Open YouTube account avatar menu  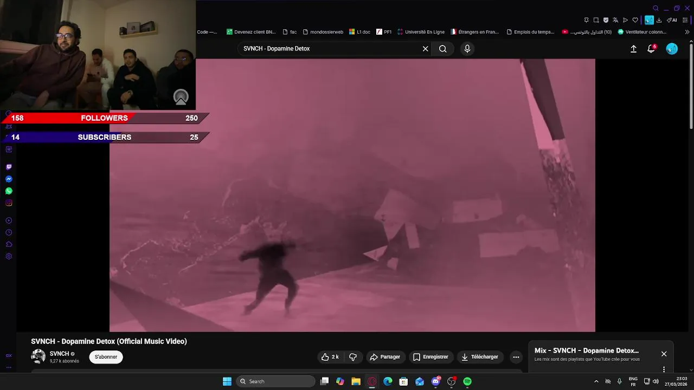coord(672,49)
